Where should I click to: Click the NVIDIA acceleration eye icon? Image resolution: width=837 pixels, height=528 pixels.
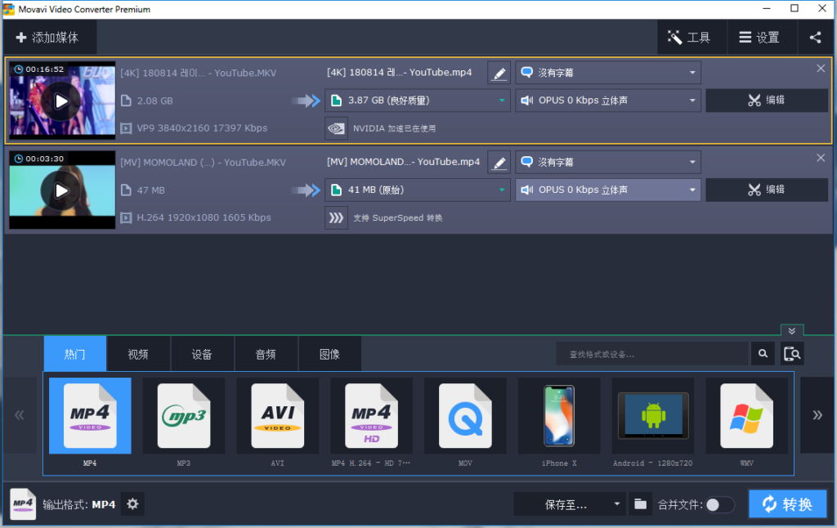336,128
